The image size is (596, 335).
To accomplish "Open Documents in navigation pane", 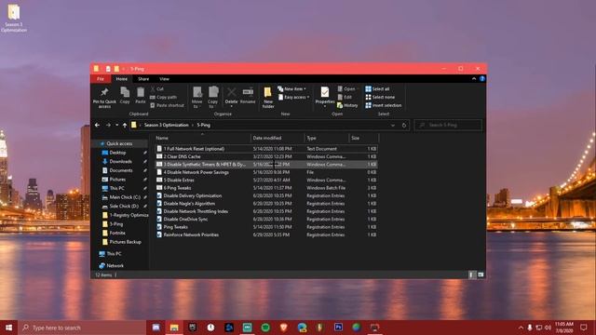I will [121, 170].
